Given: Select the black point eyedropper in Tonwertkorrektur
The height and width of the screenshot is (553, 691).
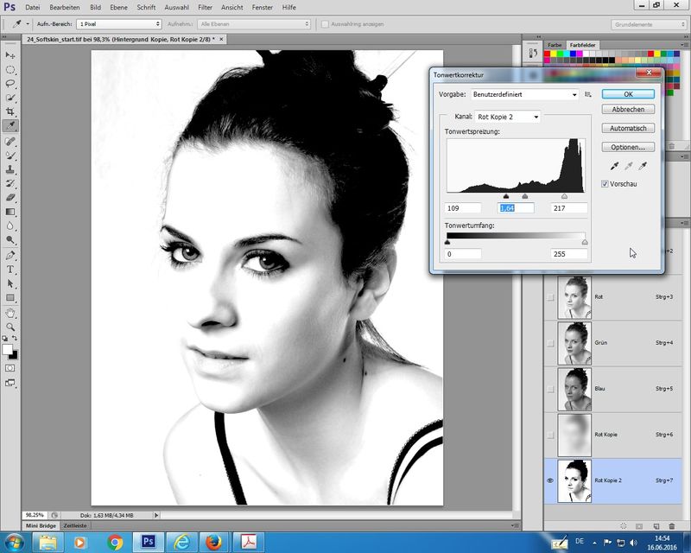Looking at the screenshot, I should [614, 166].
